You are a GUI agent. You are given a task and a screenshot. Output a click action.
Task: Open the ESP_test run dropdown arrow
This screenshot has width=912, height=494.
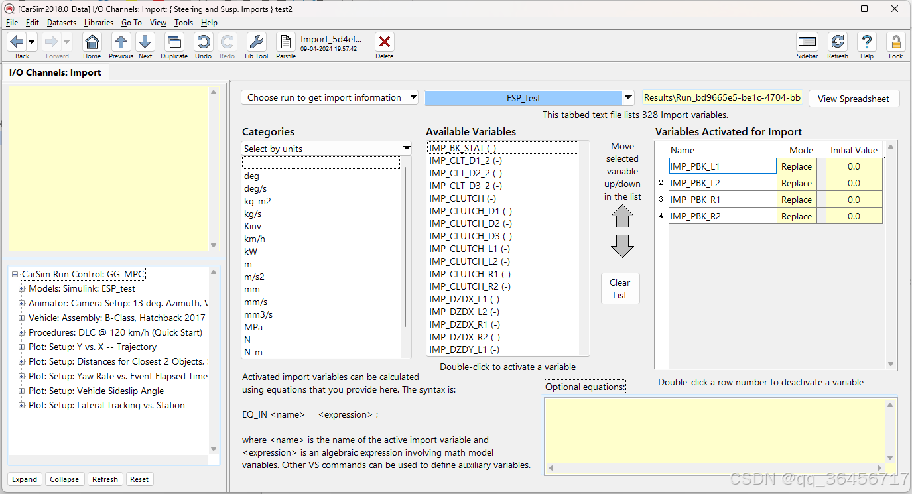click(x=629, y=98)
